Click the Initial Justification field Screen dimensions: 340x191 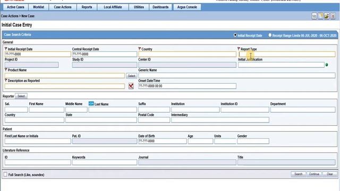pos(281,65)
